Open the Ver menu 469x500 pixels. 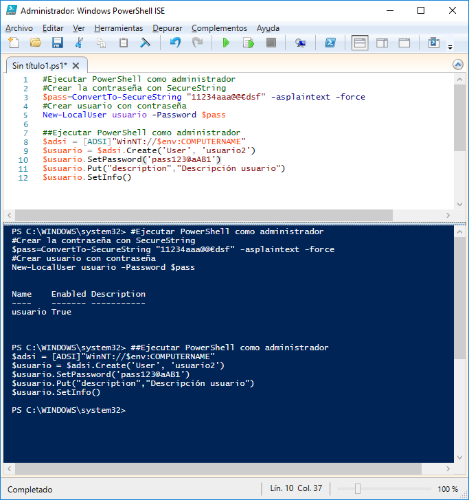[x=79, y=28]
